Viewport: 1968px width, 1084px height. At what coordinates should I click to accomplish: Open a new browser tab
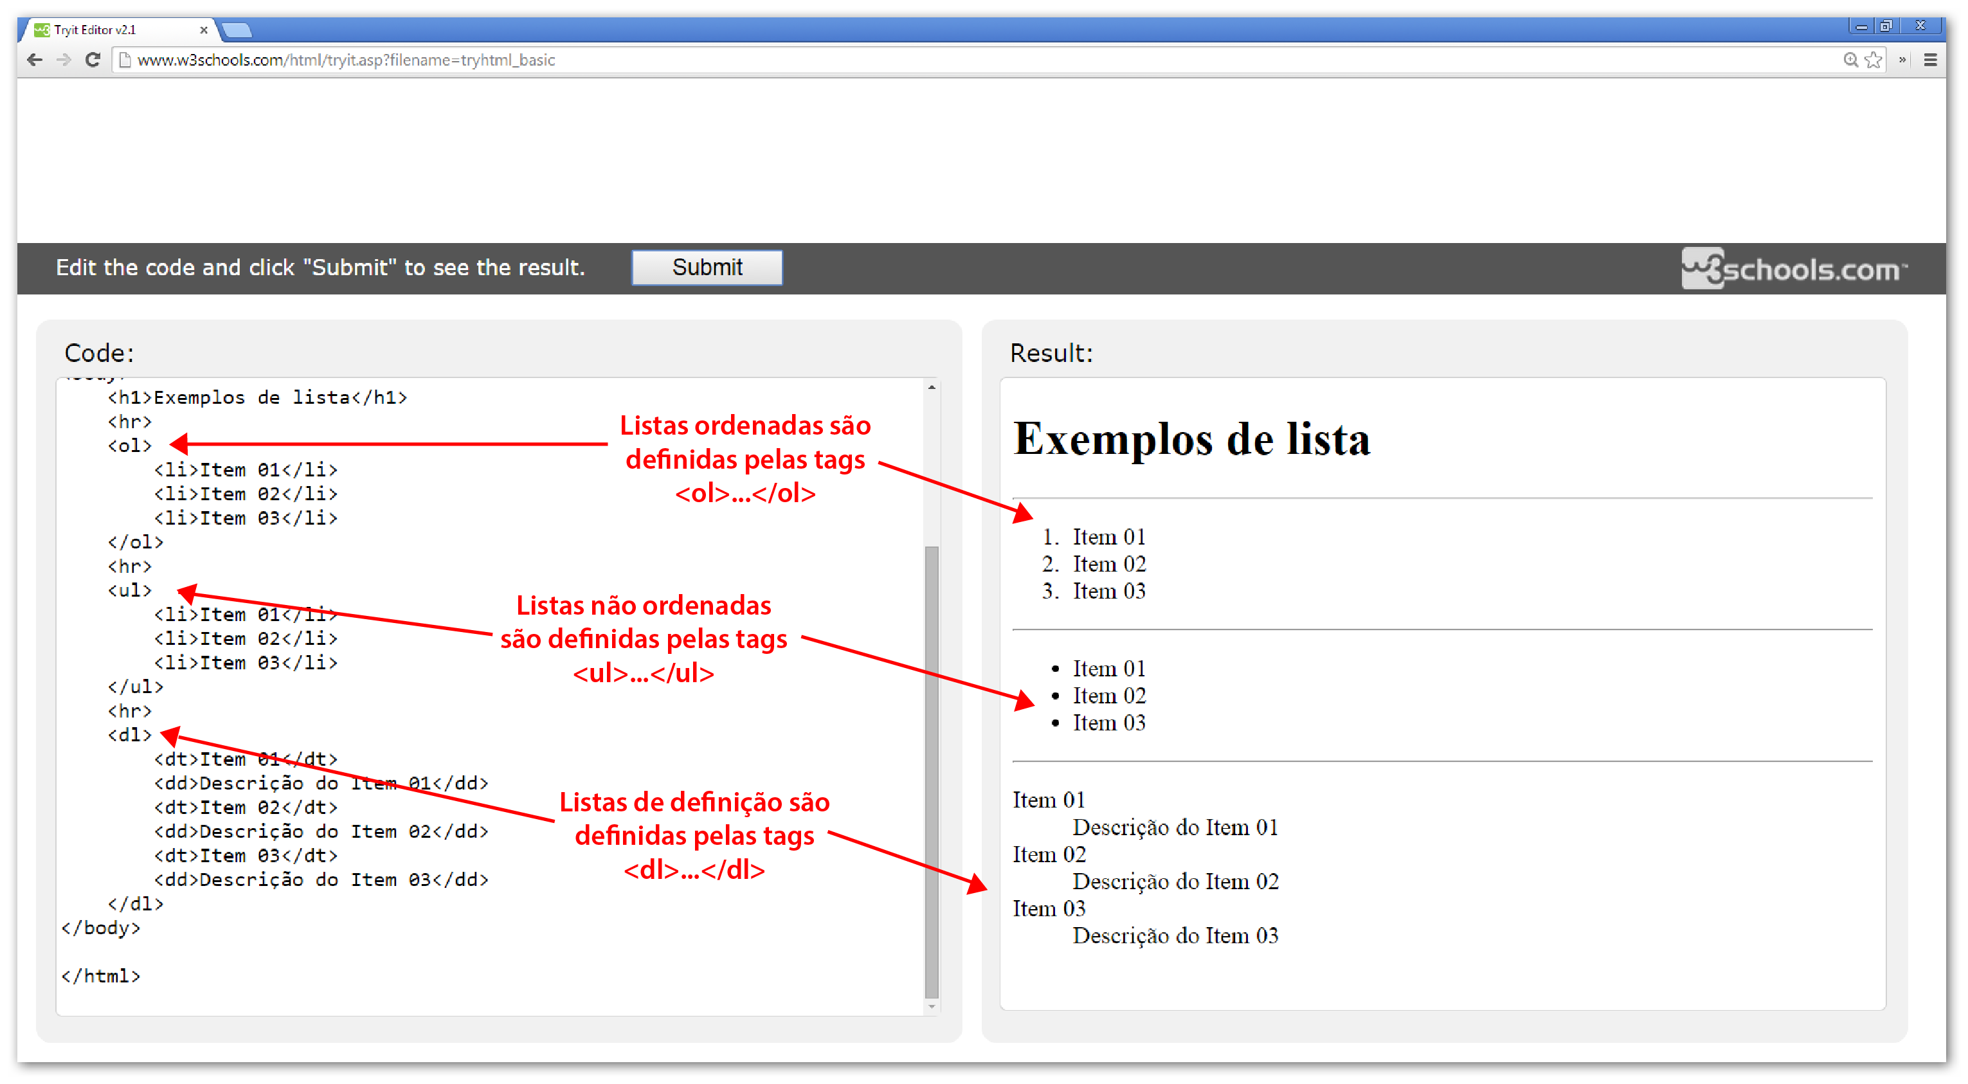pyautogui.click(x=238, y=31)
